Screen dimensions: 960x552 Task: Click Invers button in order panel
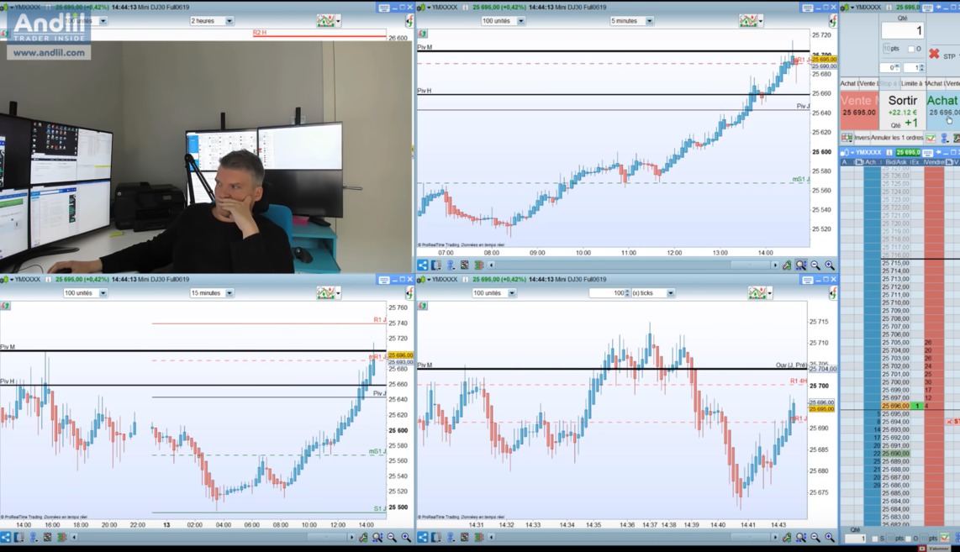[862, 138]
